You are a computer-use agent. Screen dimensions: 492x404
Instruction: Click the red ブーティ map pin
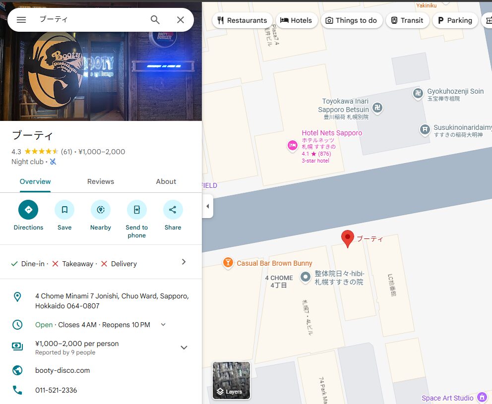348,238
